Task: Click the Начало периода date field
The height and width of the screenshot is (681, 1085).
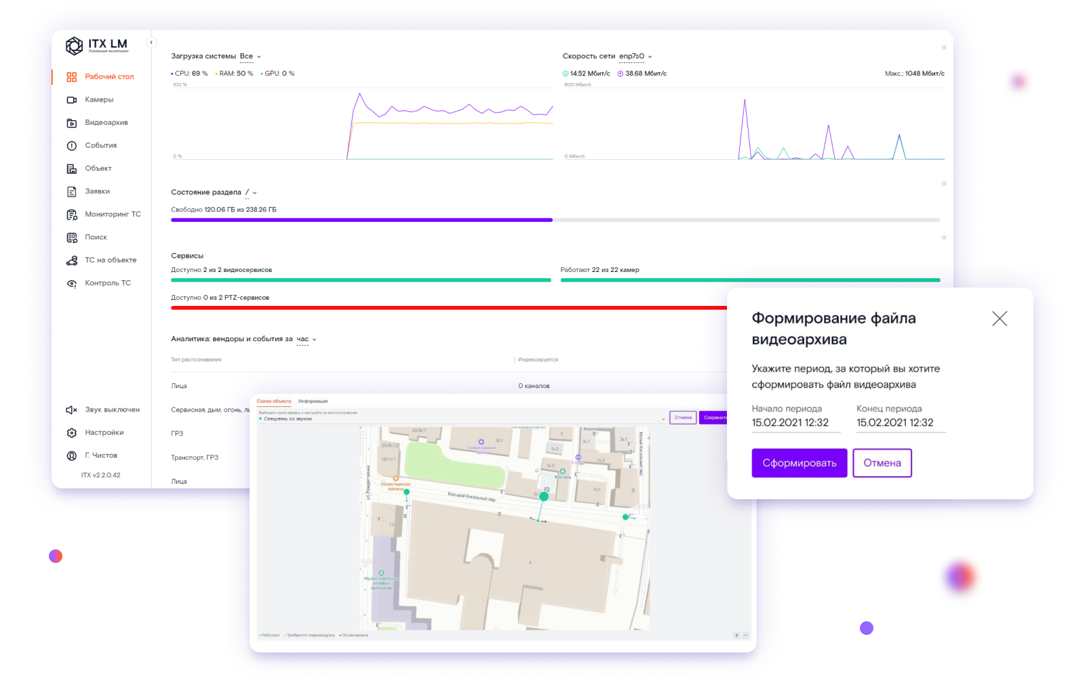Action: [x=795, y=423]
